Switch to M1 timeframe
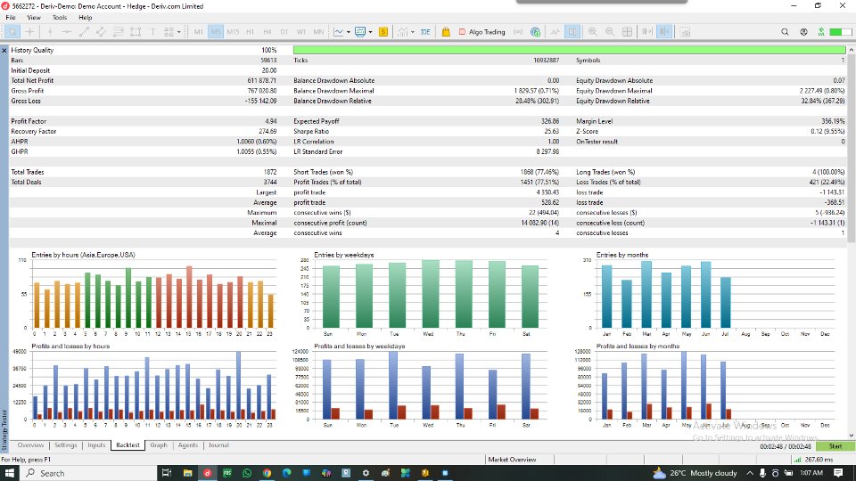This screenshot has height=481, width=856. (x=198, y=32)
